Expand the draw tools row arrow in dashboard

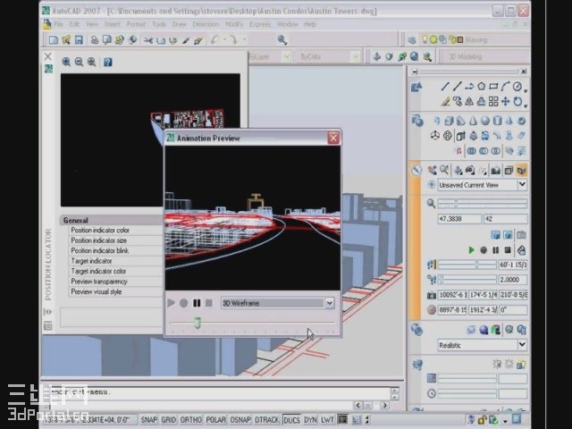pyautogui.click(x=526, y=89)
